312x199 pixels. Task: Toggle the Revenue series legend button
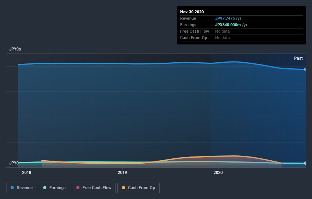[x=22, y=188]
